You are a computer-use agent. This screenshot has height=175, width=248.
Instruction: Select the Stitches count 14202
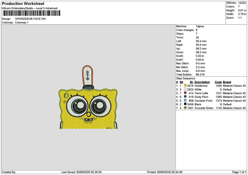(x=242, y=3)
